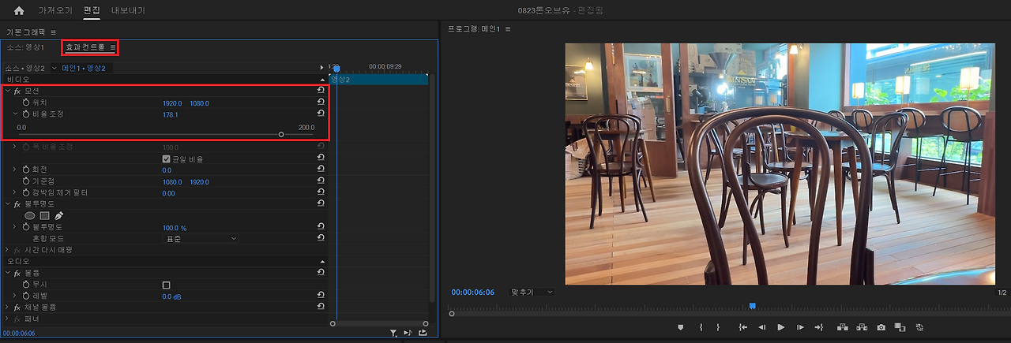
Task: Create an ellipse mask under 불투명도
Action: 30,215
